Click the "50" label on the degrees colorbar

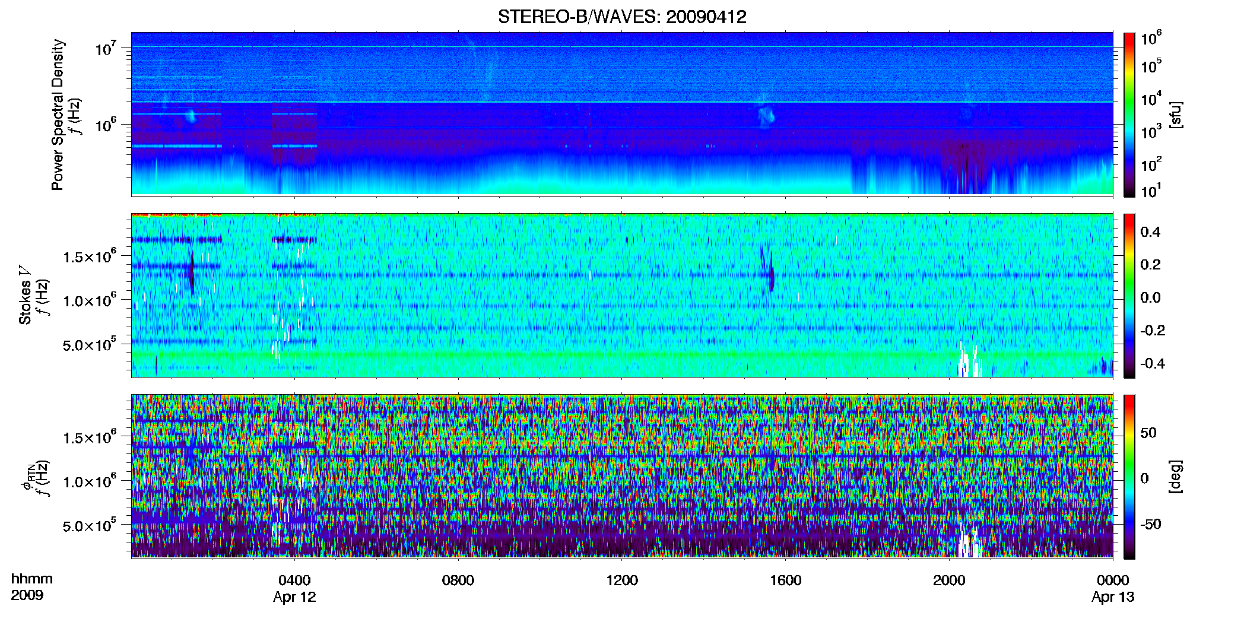[x=1148, y=433]
